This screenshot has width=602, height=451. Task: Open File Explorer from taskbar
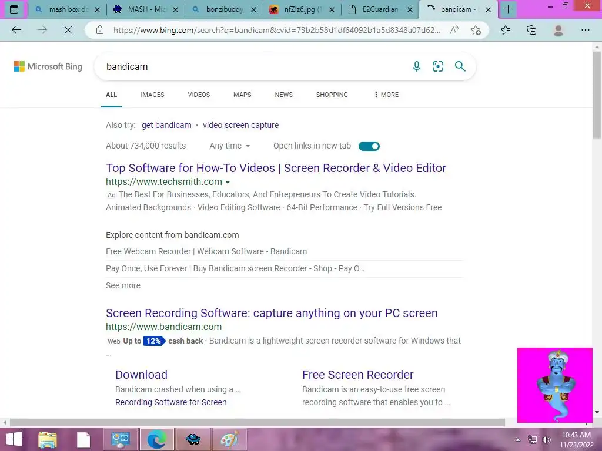pos(48,439)
